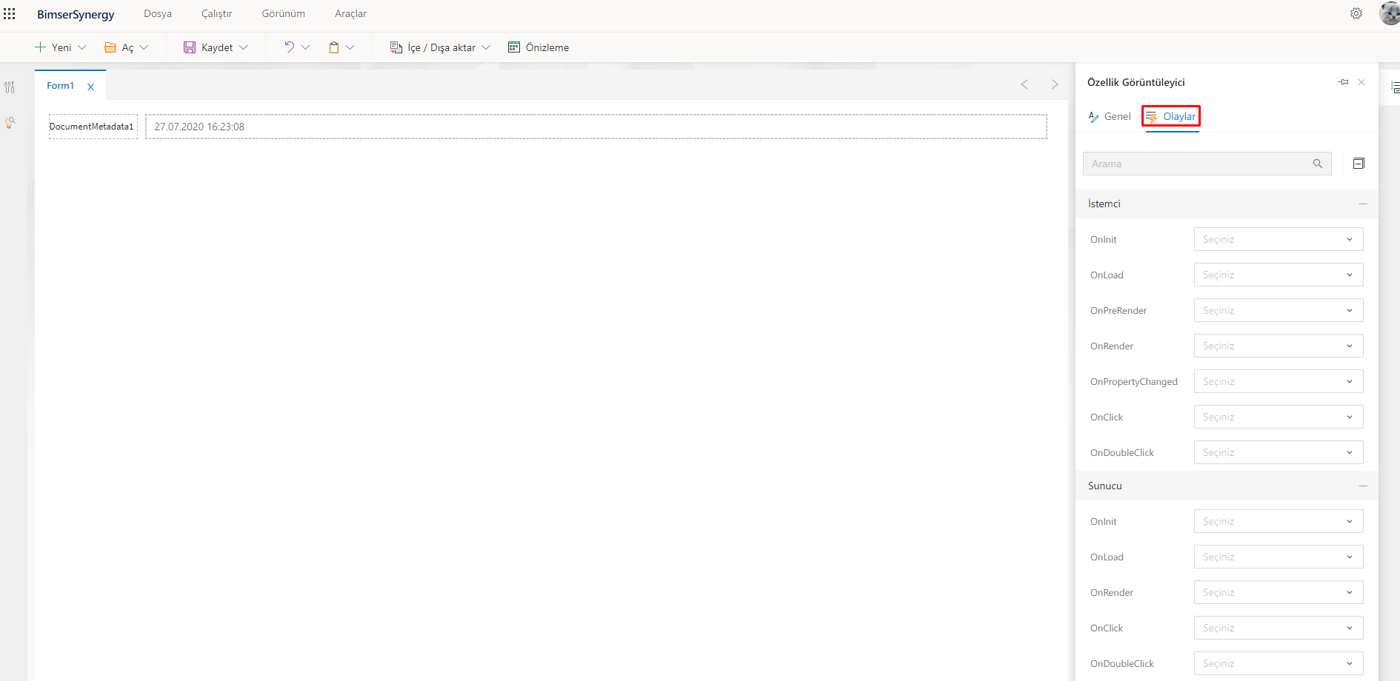Expand the Aç dropdown arrow
1400x681 pixels.
pos(144,47)
